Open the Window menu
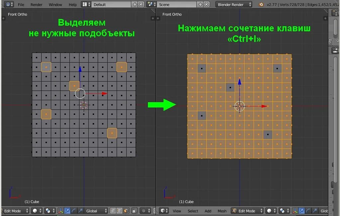 (55, 5)
